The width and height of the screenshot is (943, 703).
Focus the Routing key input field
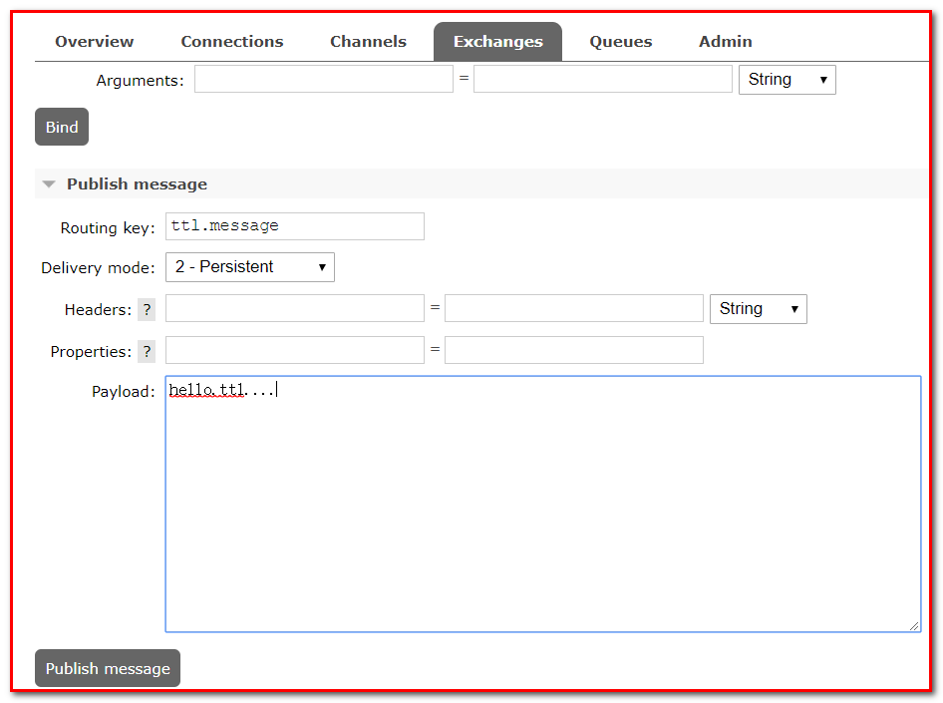(x=294, y=226)
